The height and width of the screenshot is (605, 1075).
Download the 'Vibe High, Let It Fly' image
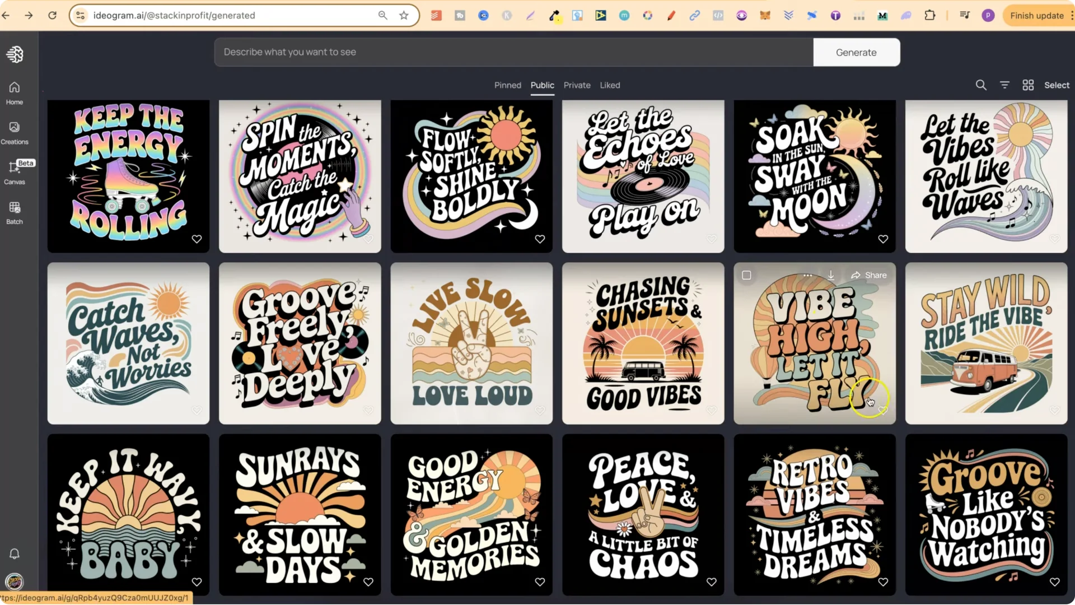coord(831,275)
